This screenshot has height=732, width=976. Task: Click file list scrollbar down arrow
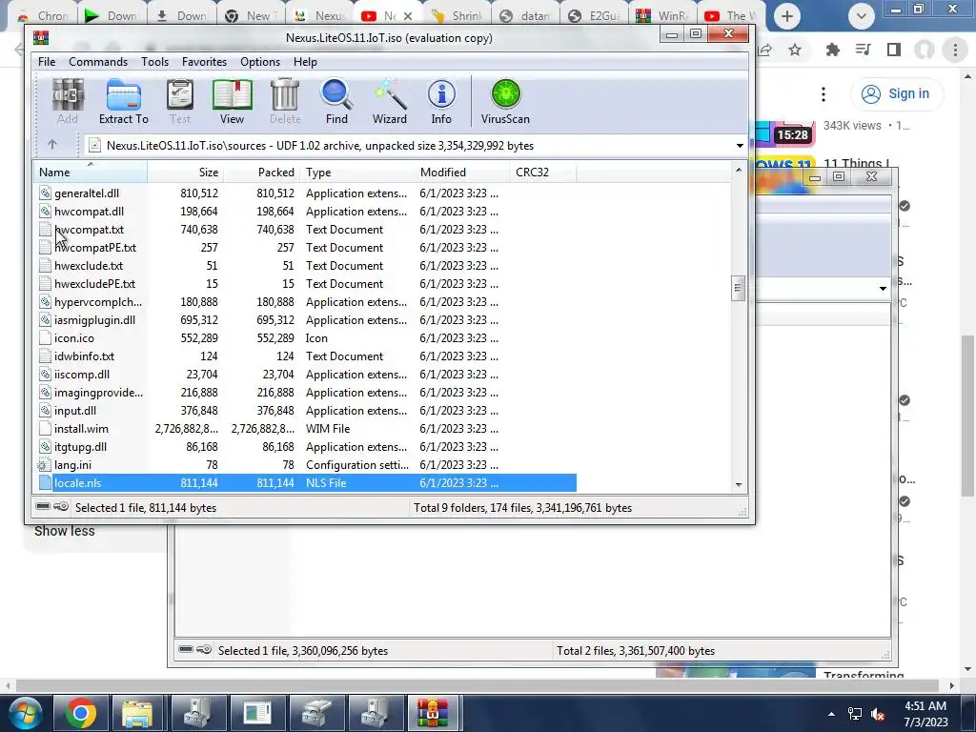coord(739,485)
